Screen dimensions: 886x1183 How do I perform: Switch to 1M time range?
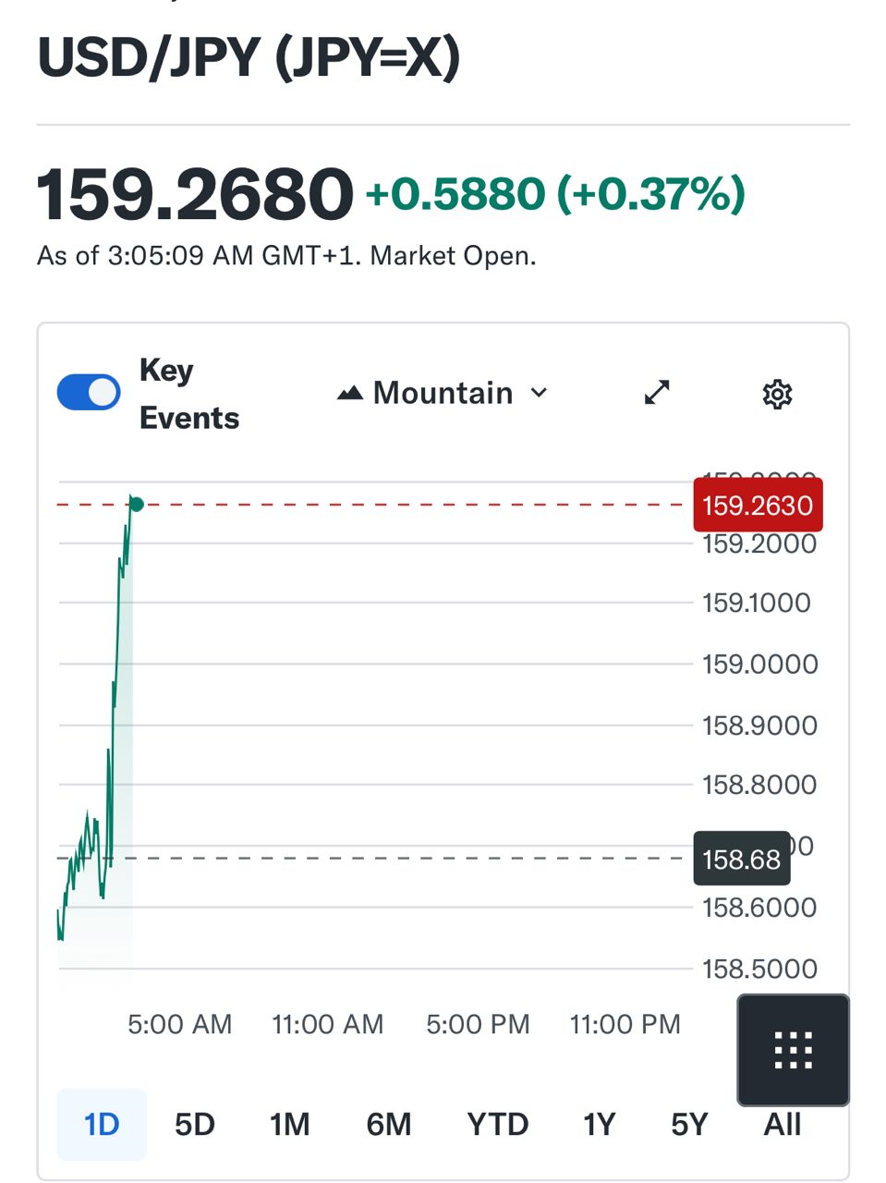[289, 1124]
